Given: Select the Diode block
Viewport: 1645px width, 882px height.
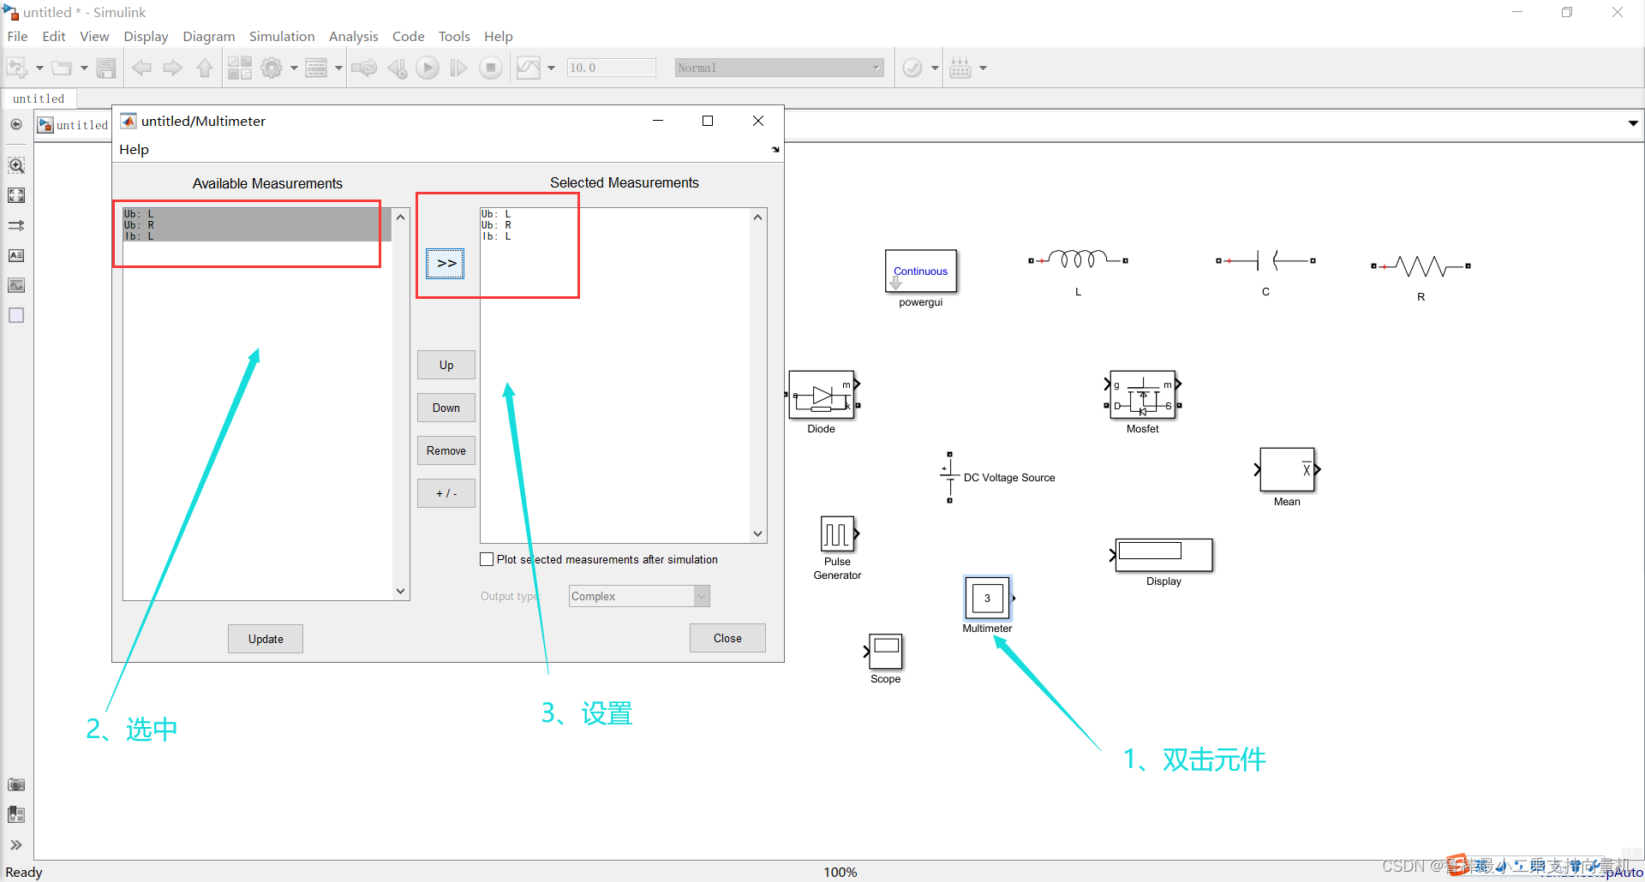Looking at the screenshot, I should point(821,395).
